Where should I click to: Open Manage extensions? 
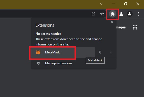click(x=74, y=63)
